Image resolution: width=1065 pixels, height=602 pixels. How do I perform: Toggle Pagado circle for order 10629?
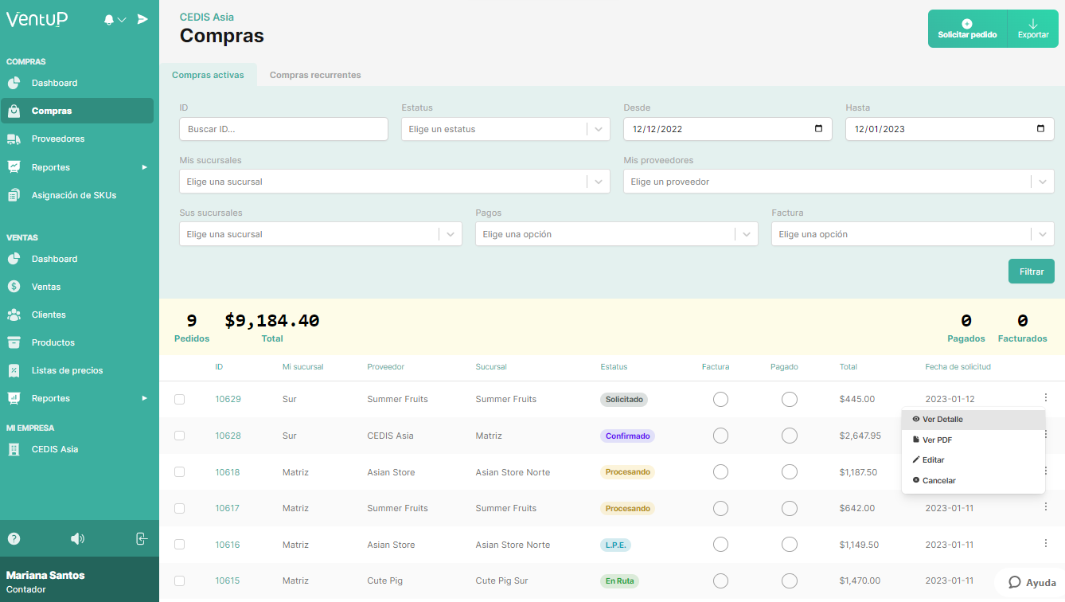[x=790, y=399]
